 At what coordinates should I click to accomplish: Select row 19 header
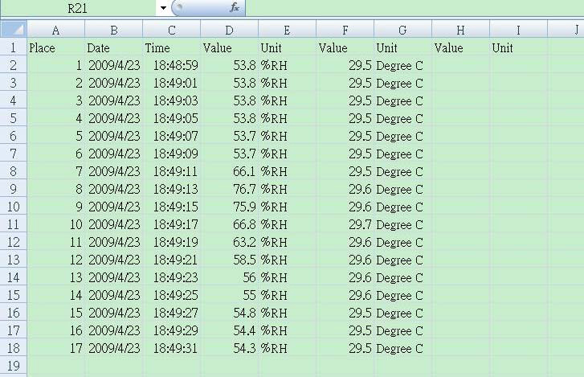pos(14,366)
